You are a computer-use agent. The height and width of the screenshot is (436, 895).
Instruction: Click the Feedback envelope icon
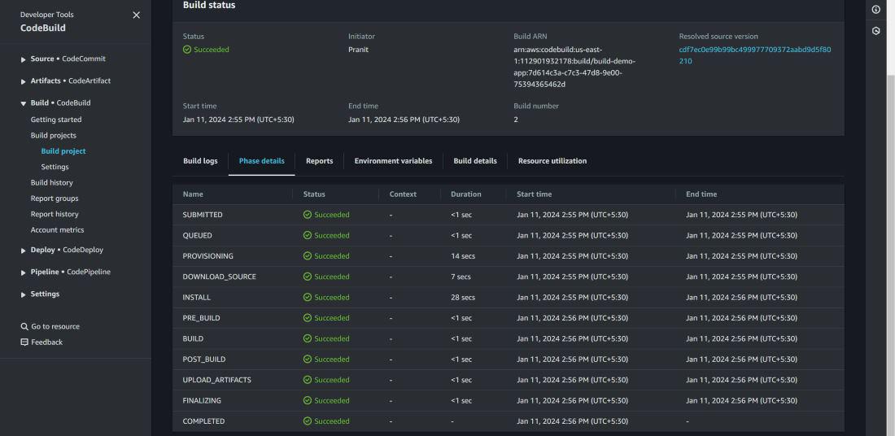[x=24, y=342]
